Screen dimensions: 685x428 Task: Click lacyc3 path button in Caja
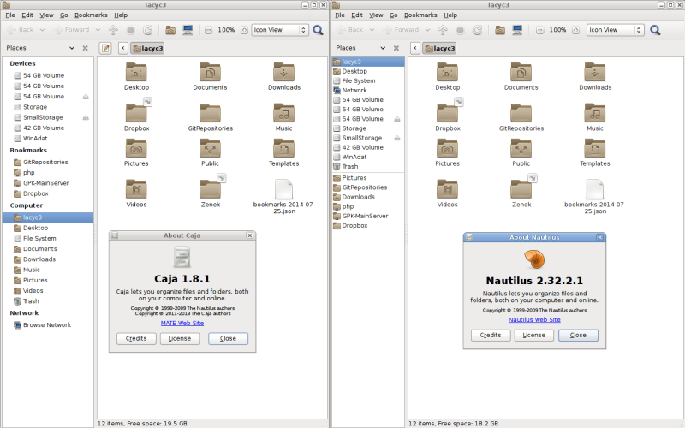coord(147,48)
